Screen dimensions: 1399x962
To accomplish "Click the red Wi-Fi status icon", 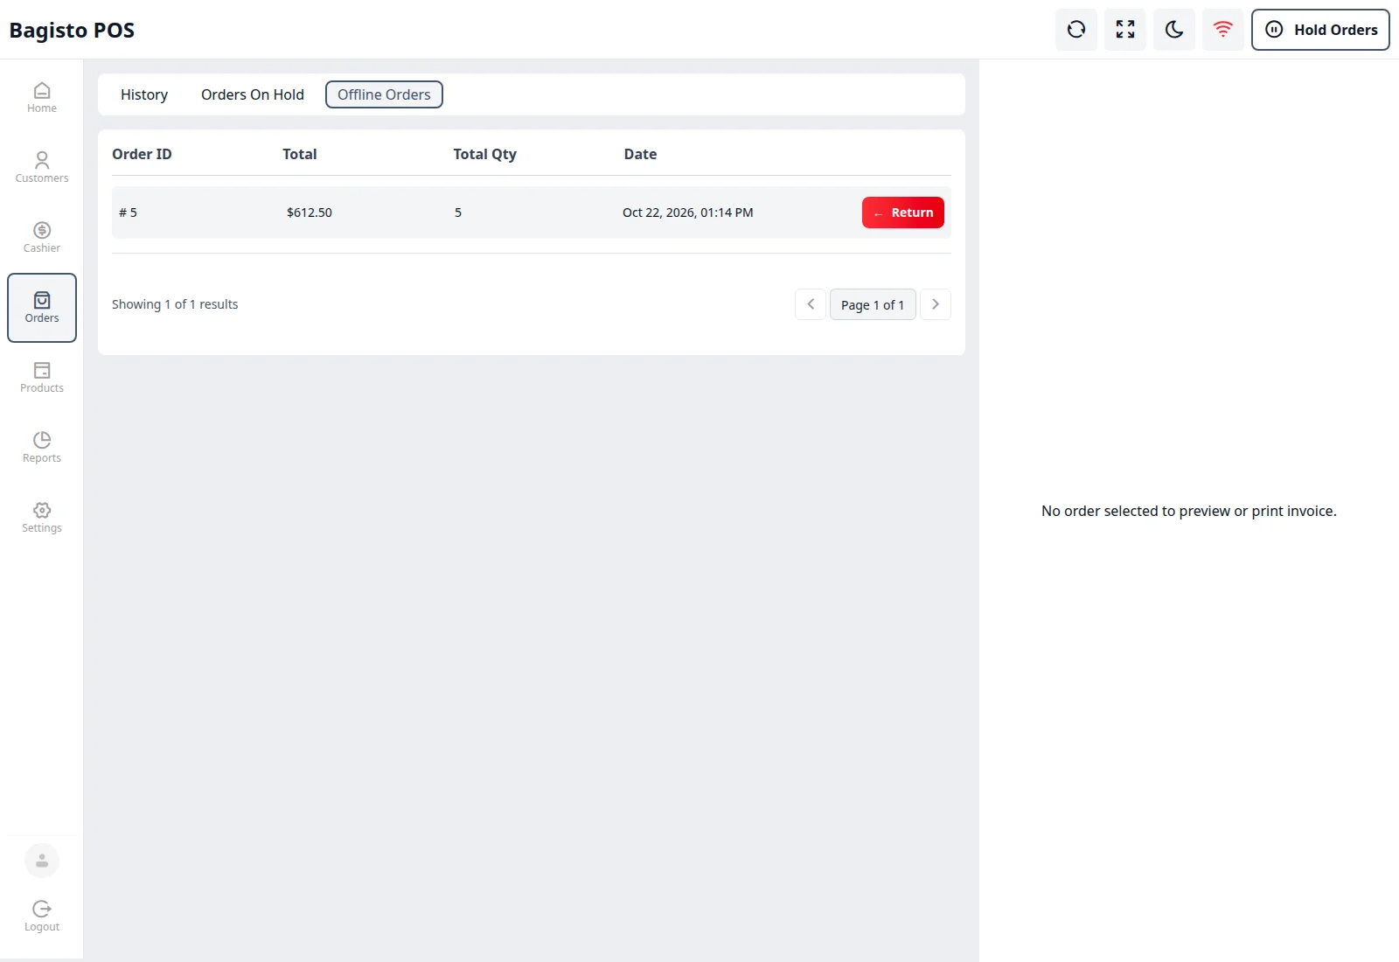I will (x=1223, y=30).
